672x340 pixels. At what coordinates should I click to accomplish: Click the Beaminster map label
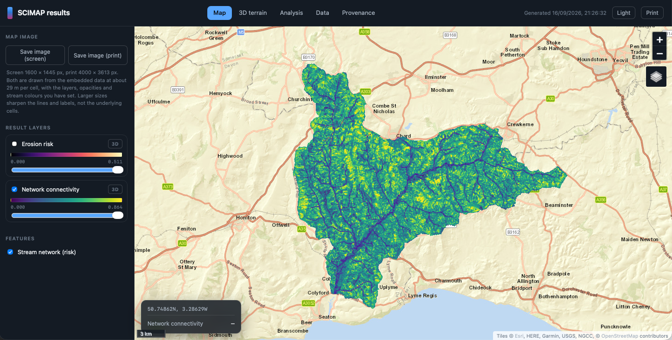pos(559,205)
